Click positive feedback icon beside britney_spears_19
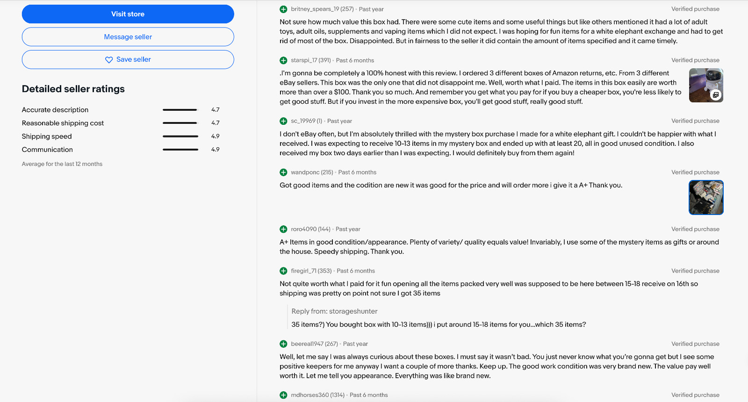The image size is (748, 402). 283,9
